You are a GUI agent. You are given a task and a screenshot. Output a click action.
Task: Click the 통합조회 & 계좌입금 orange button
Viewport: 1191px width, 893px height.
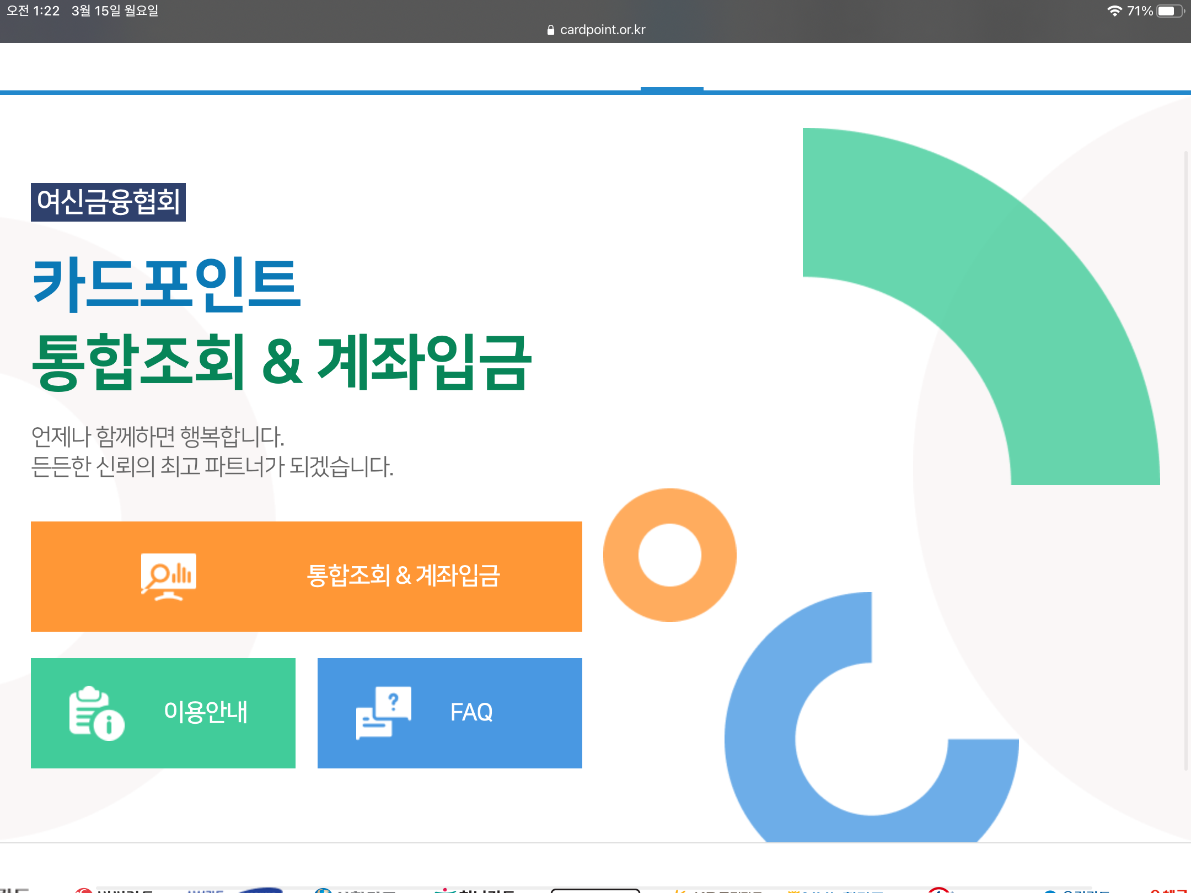point(403,576)
